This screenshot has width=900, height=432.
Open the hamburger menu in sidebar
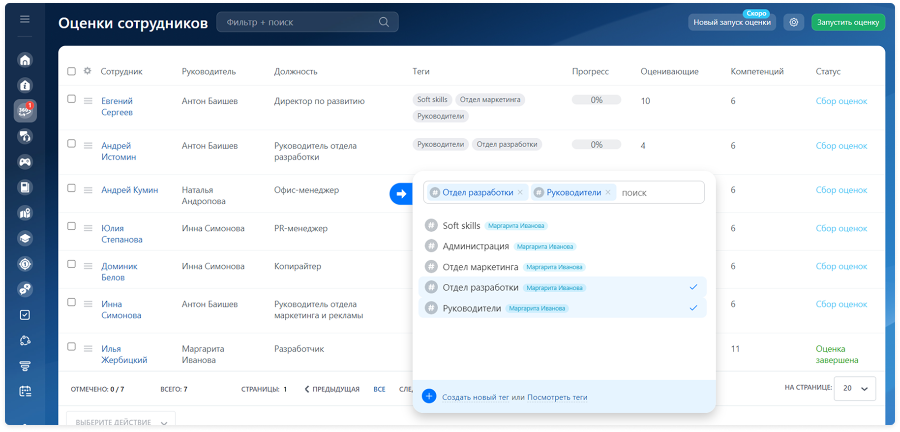coord(25,19)
